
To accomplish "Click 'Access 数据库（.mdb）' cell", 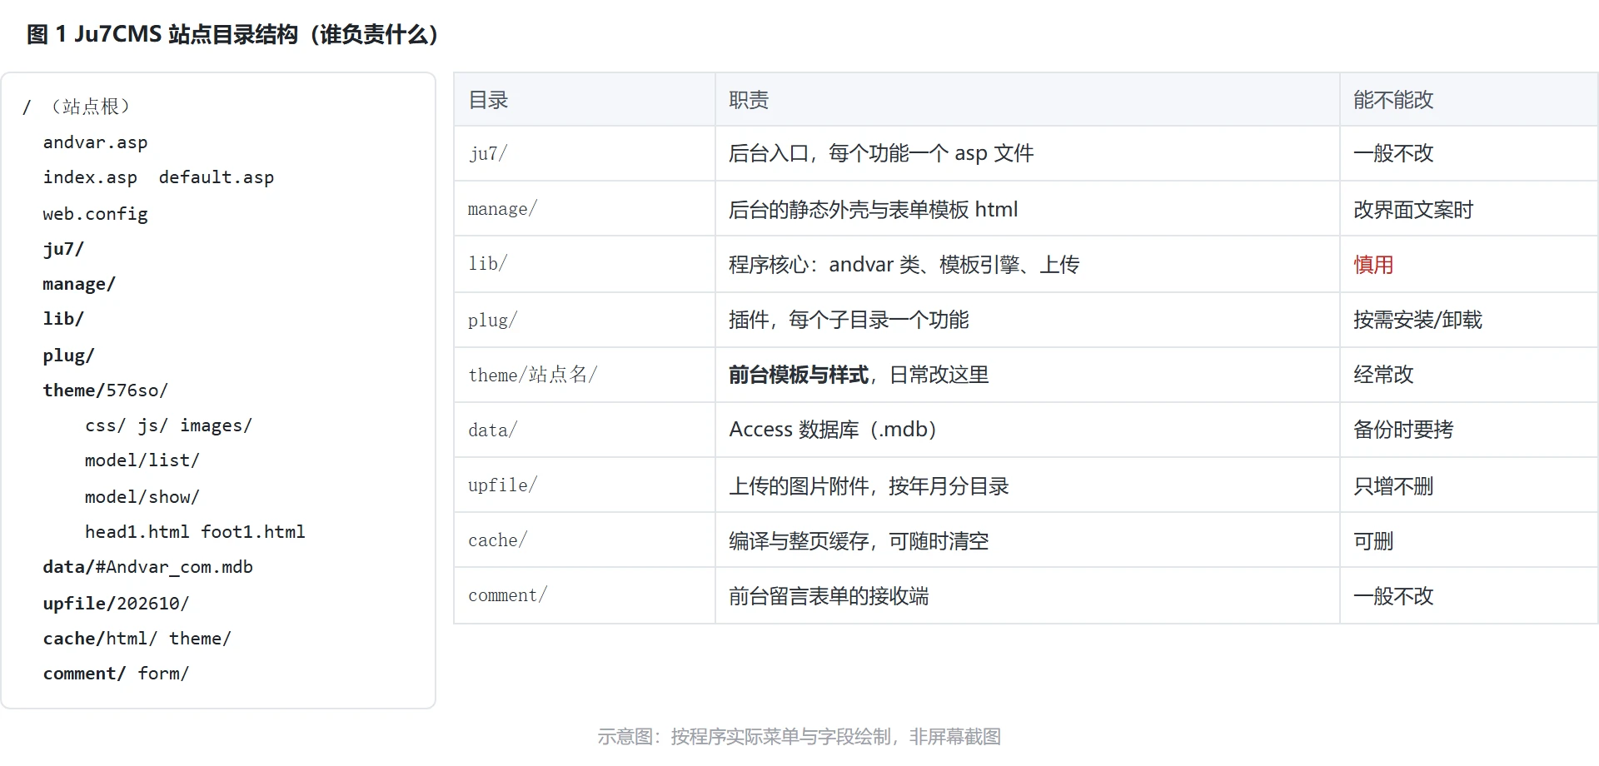I will [1028, 430].
